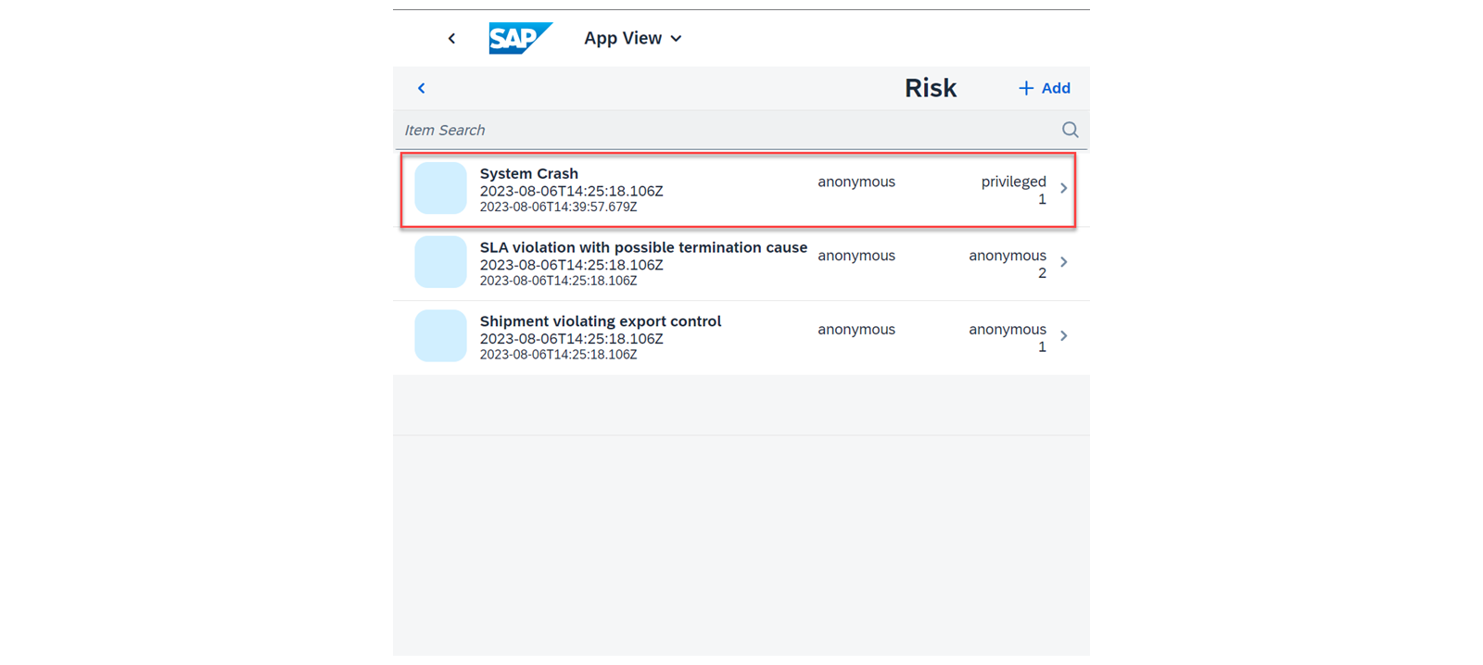Click the magnifier search icon
This screenshot has height=665, width=1483.
pyautogui.click(x=1070, y=130)
